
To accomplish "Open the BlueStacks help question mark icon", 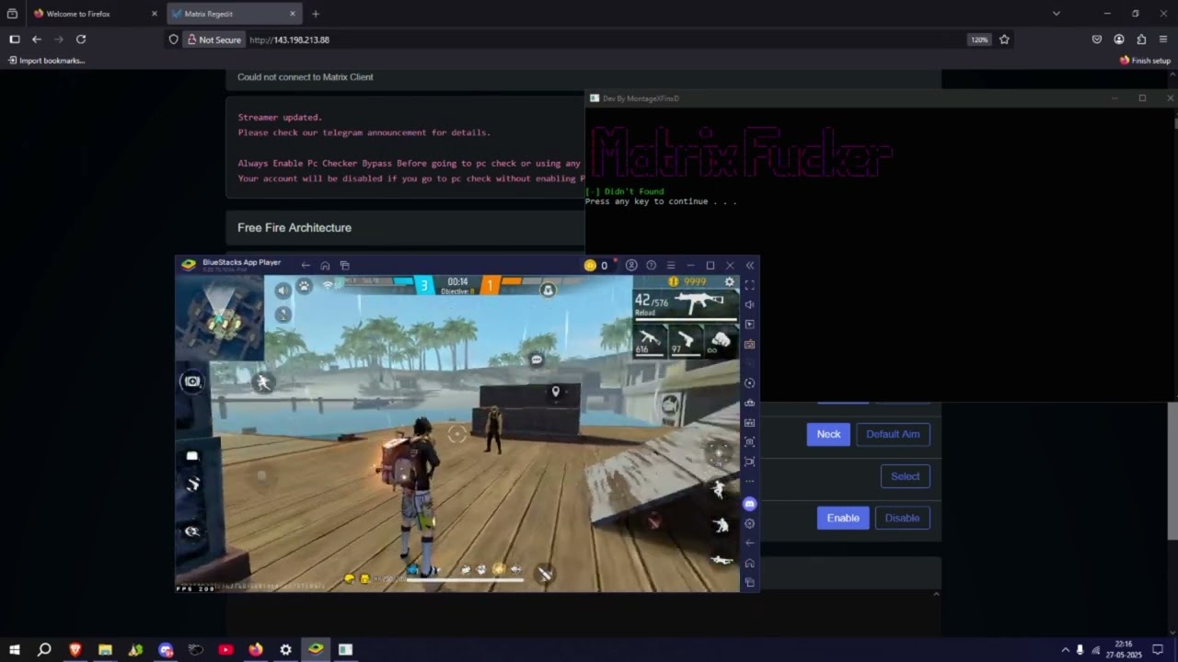I will (652, 266).
